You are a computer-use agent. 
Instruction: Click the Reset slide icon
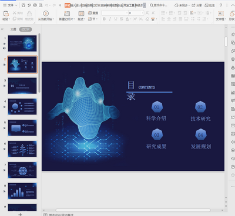click(90, 13)
